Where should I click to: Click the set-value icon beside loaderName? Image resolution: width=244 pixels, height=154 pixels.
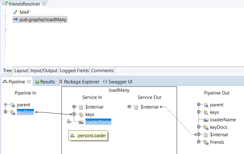click(69, 122)
